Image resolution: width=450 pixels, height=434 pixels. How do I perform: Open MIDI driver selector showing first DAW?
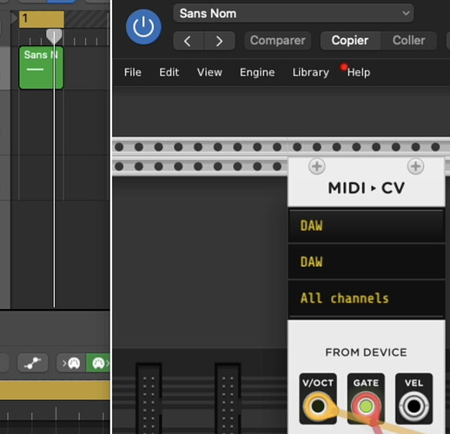pyautogui.click(x=367, y=226)
